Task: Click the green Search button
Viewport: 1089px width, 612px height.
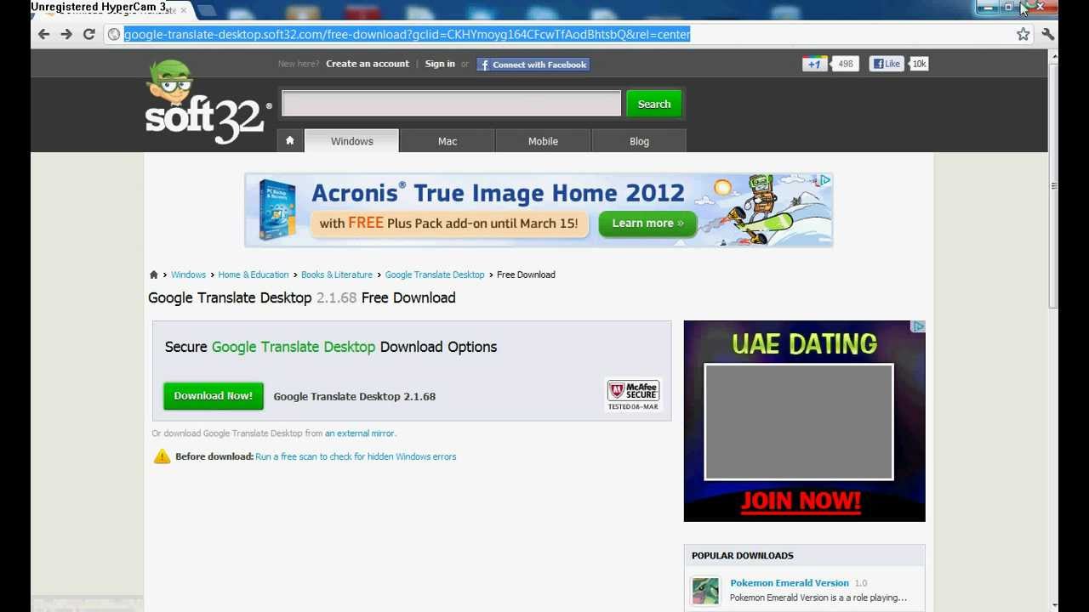Action: (654, 104)
